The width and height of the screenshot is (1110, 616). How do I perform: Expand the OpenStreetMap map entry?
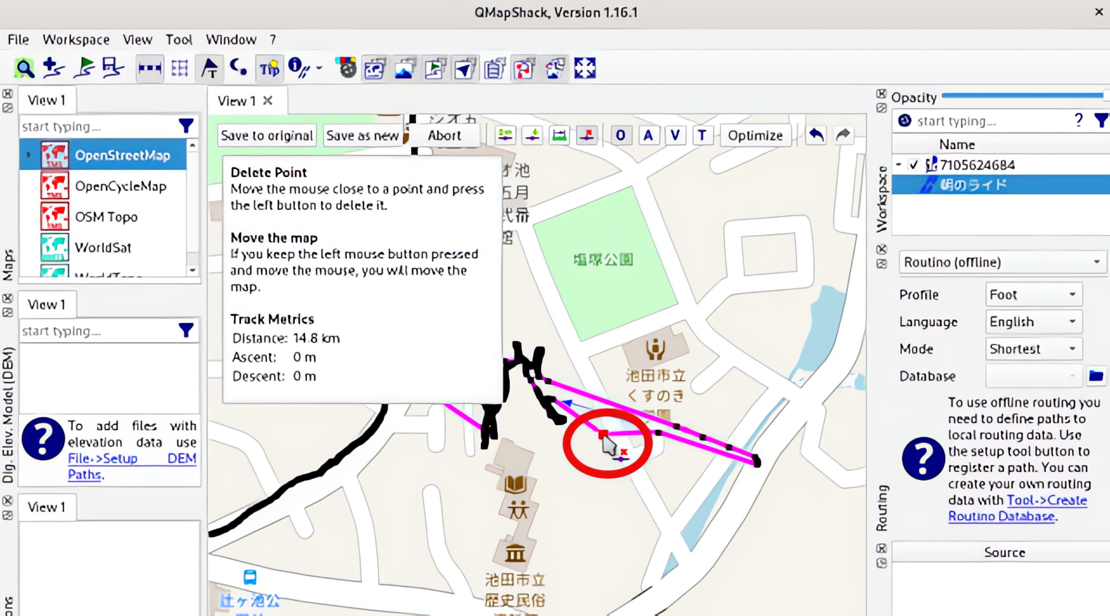[x=28, y=154]
